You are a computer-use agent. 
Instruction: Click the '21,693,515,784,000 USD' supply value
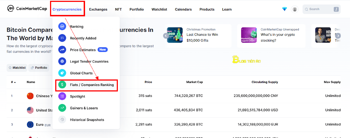pyautogui.click(x=258, y=110)
